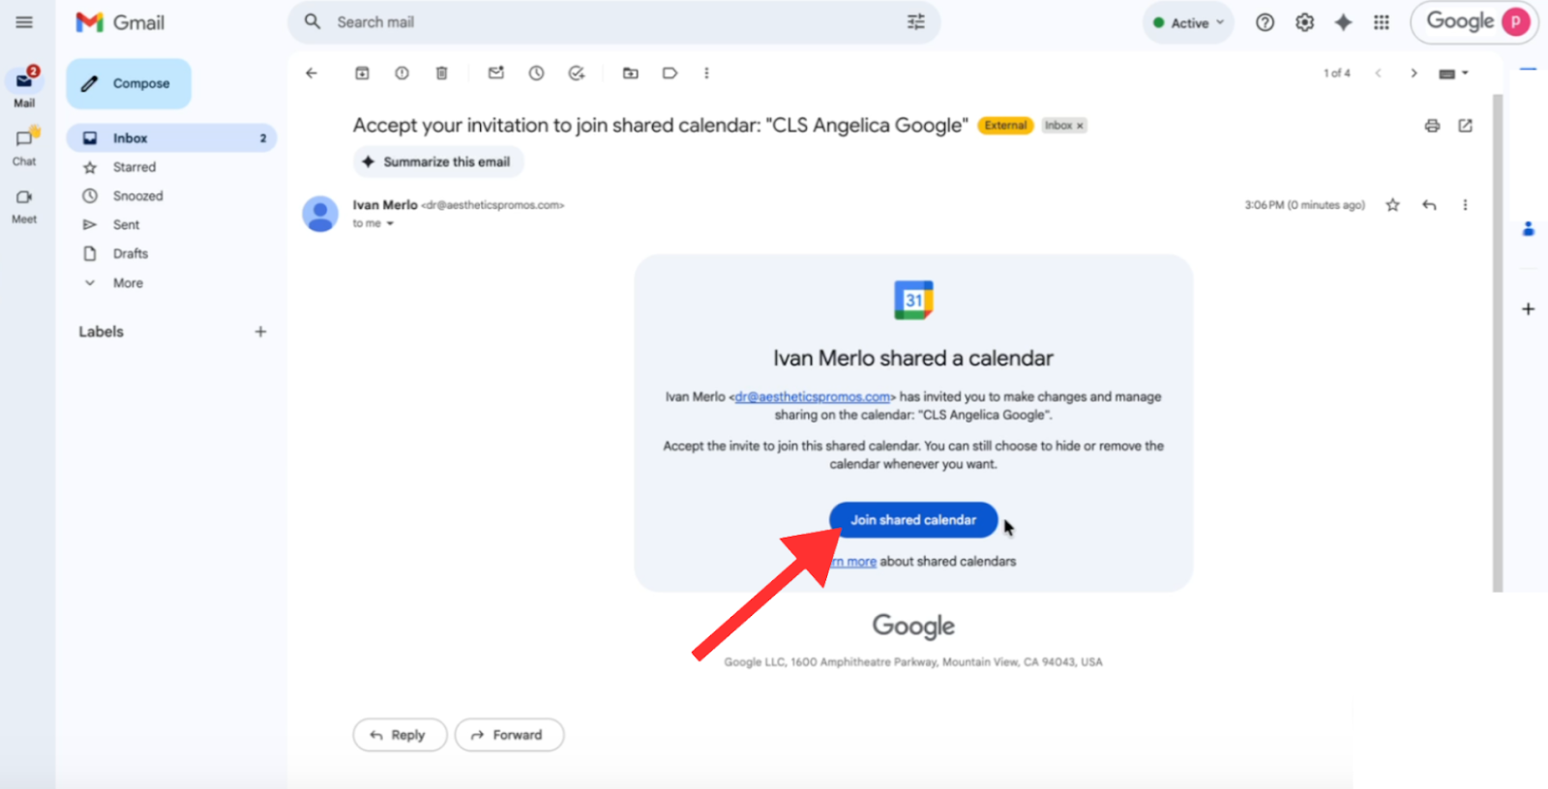Viewport: 1548px width, 789px height.
Task: Open the Google account profile avatar
Action: 1515,22
